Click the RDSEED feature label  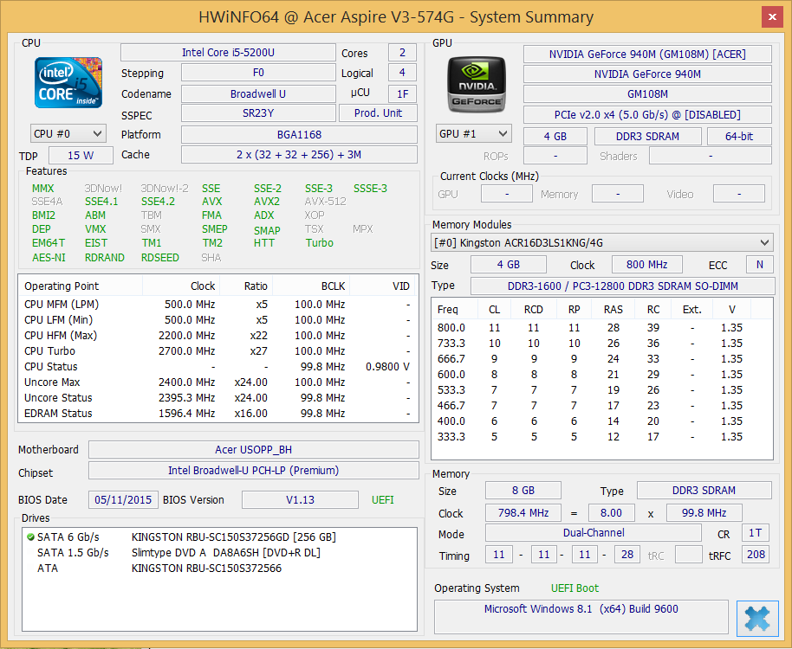pos(160,258)
